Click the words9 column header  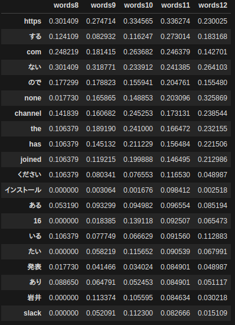point(103,5)
